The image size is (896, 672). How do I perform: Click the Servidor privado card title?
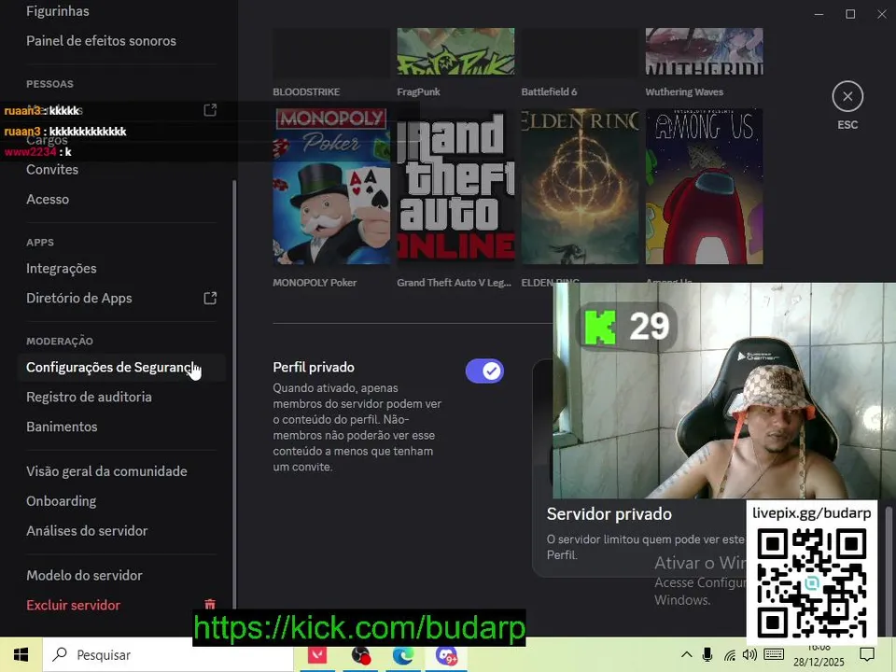point(609,514)
